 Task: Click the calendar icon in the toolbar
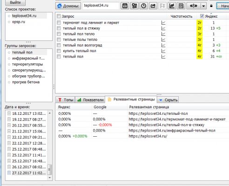click(x=125, y=6)
